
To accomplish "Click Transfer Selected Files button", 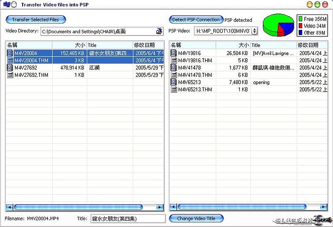I will pyautogui.click(x=36, y=19).
